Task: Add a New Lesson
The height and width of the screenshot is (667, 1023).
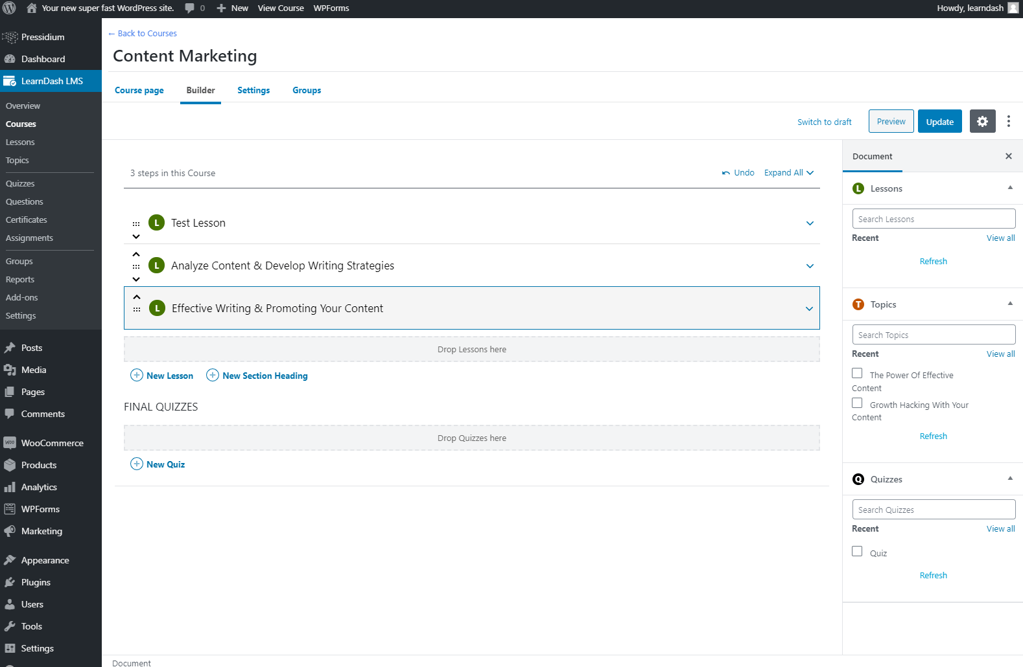Action: click(162, 376)
